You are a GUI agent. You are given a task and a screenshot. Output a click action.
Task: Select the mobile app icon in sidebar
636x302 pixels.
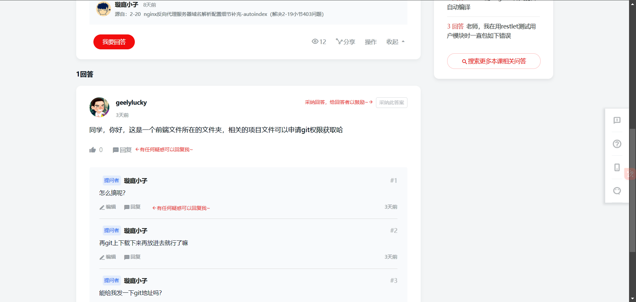(x=617, y=167)
